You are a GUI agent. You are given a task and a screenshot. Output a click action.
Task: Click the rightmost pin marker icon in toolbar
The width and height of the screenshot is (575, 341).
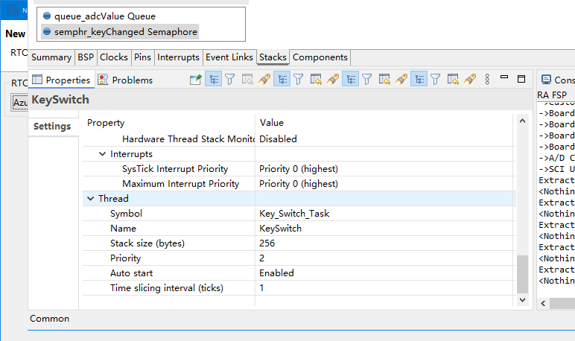coord(470,79)
